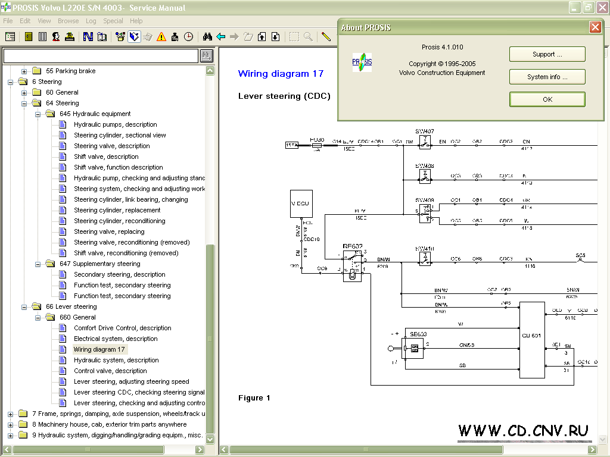Click the greyed open folder toolbar icon

pyautogui.click(x=248, y=36)
